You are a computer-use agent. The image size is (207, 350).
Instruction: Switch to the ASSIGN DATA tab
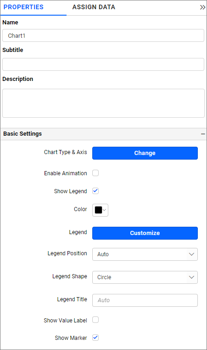pos(94,7)
